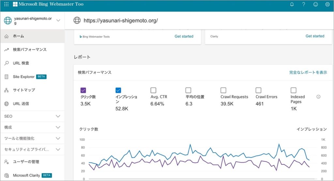Click the Site Explorer page icon

pyautogui.click(x=7, y=77)
